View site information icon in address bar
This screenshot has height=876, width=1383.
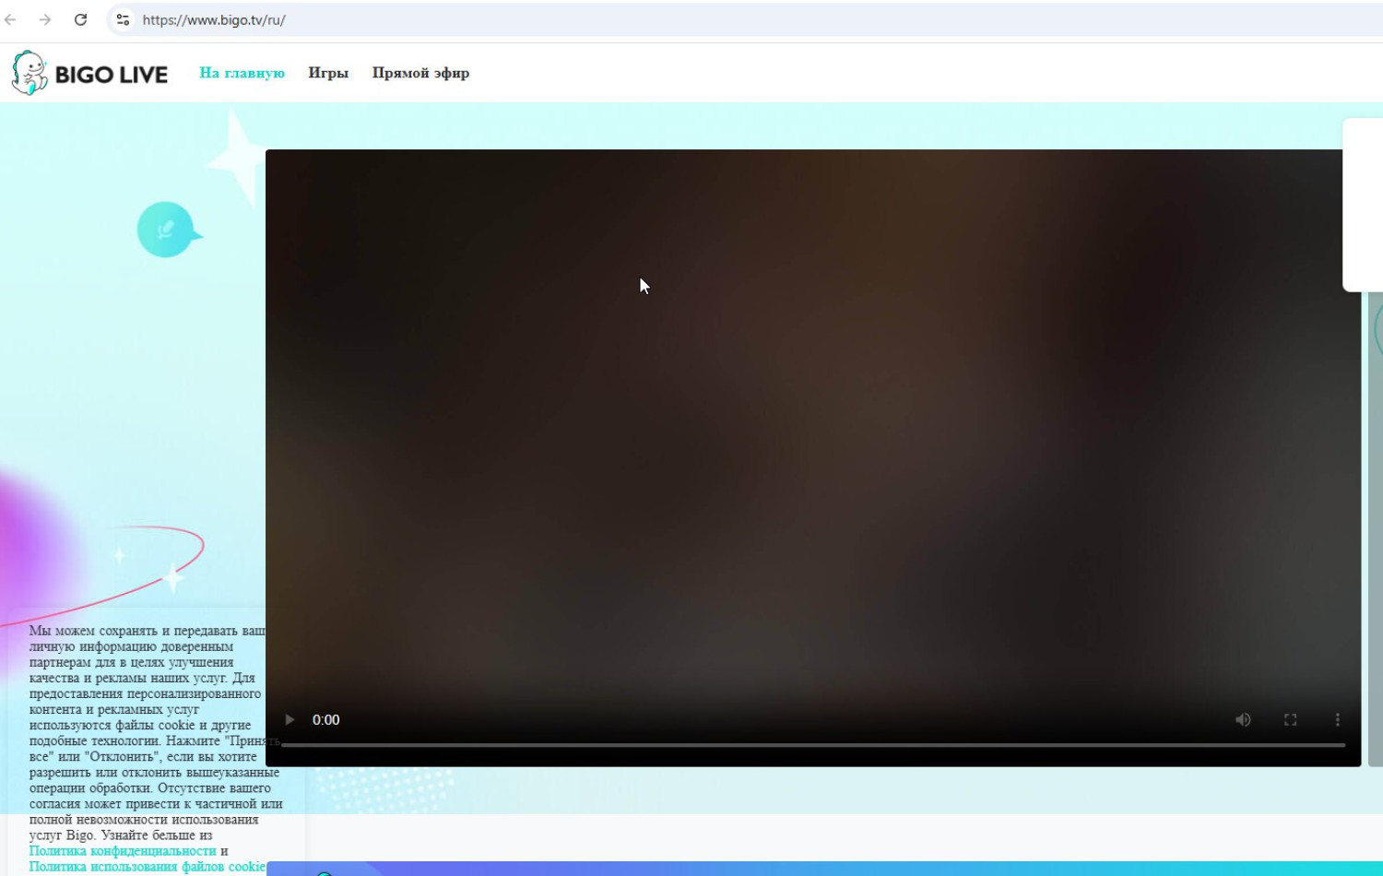(123, 19)
